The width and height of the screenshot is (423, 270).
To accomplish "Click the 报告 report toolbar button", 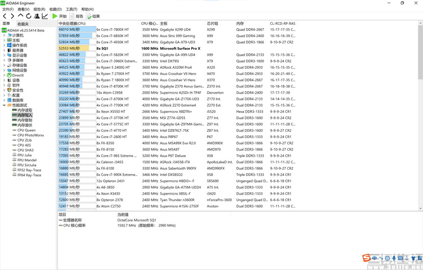I will [76, 16].
